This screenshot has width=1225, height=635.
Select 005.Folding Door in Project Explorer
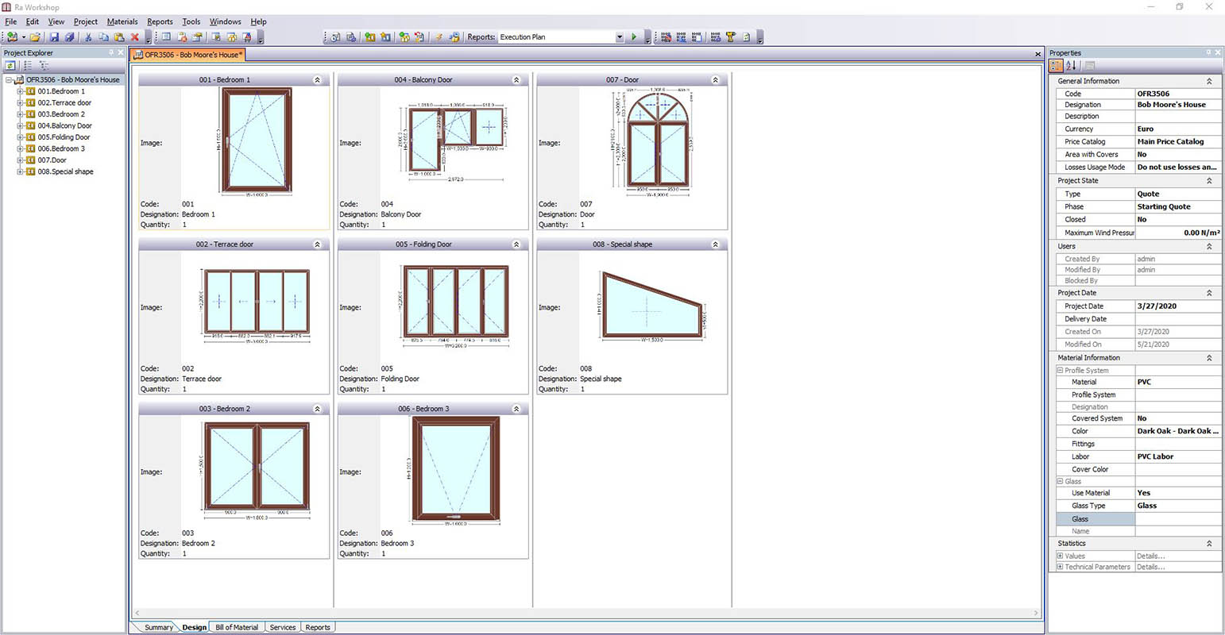tap(64, 137)
